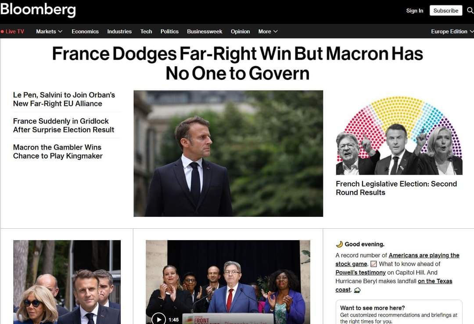Expand the Markets dropdown menu

pyautogui.click(x=49, y=32)
